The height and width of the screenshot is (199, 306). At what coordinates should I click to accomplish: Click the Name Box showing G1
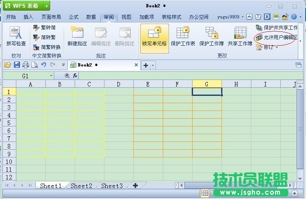coord(26,76)
